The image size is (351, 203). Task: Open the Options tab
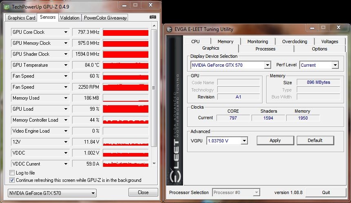320,49
